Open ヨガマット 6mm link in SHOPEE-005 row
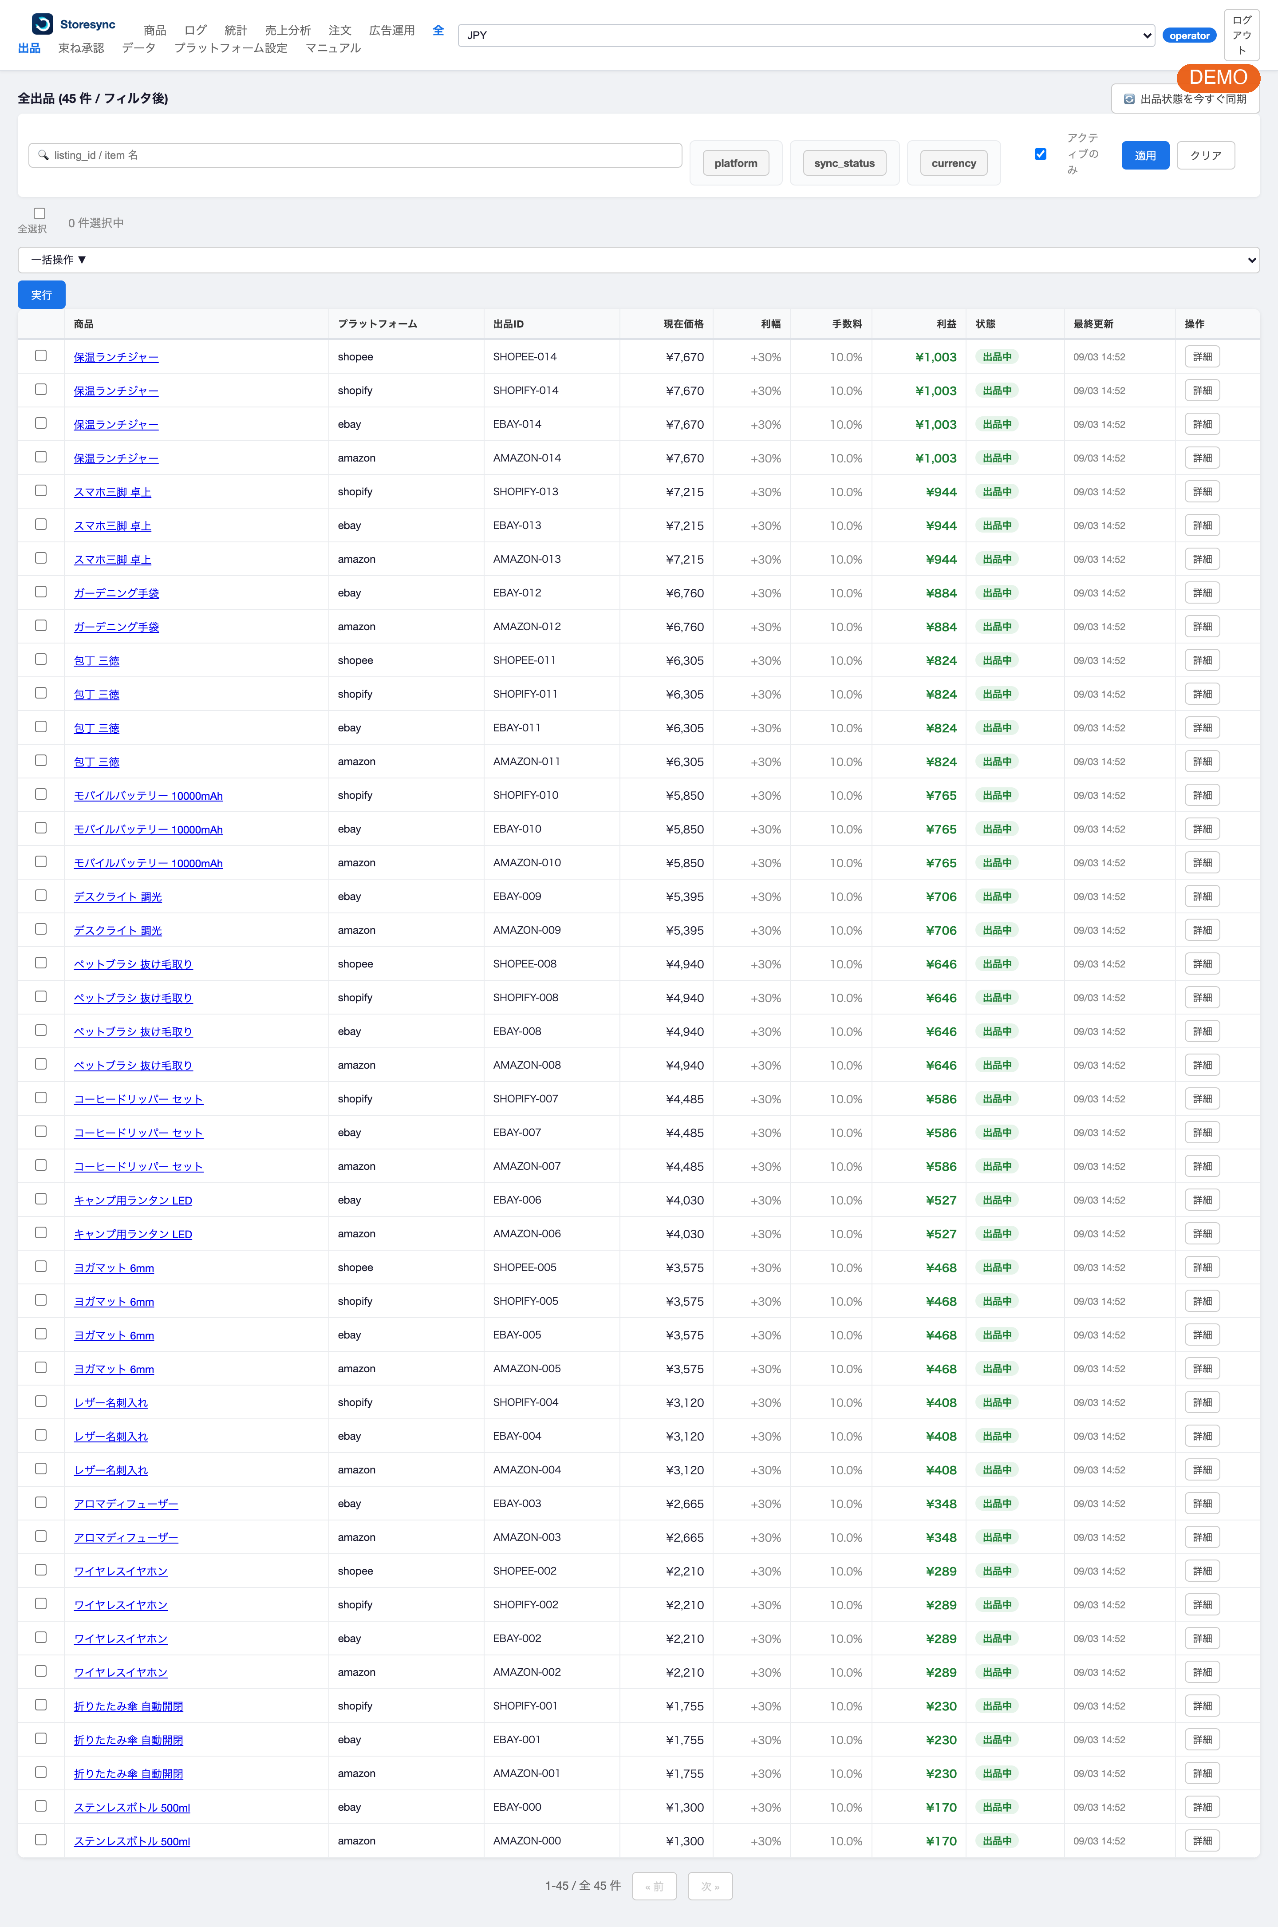Screen dimensions: 1278x1927 coord(114,1268)
